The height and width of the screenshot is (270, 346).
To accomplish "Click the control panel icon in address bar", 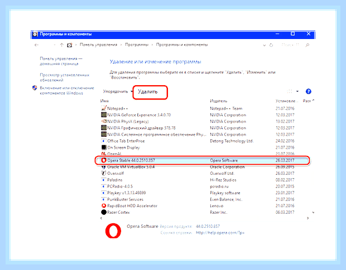I will [70, 45].
